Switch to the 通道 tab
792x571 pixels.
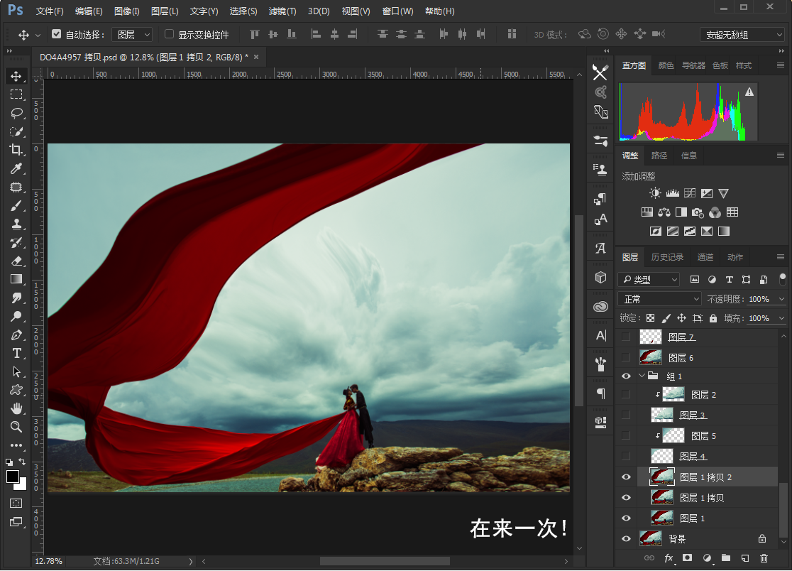click(705, 257)
